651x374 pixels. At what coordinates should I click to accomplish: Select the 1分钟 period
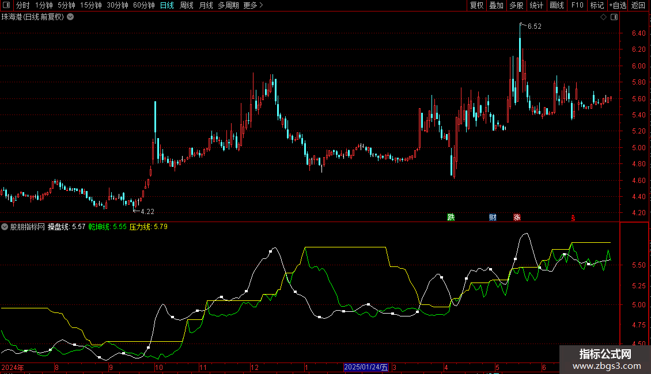click(44, 5)
